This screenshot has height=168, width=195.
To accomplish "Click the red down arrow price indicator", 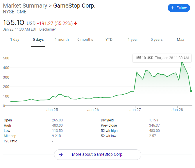I will [x=76, y=23].
